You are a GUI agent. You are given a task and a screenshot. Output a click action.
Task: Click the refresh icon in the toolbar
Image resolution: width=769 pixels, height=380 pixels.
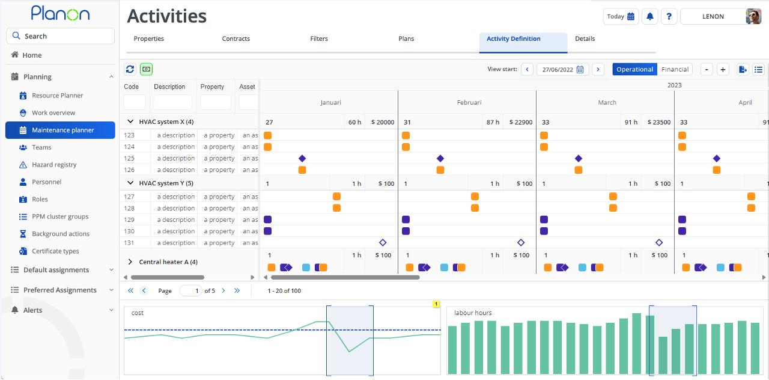tap(130, 69)
